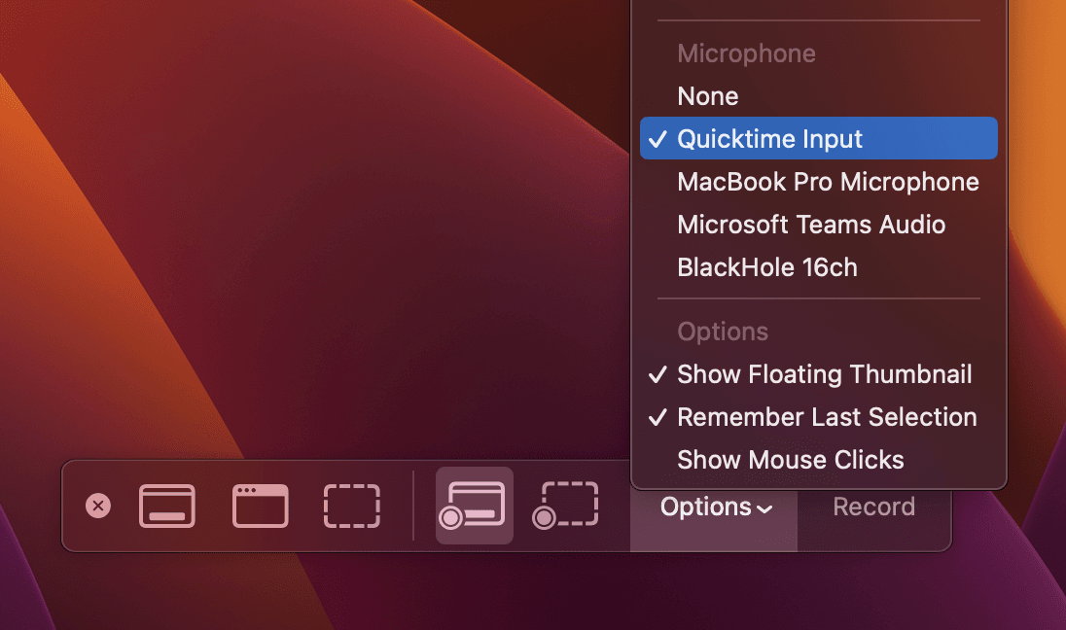Choose Microsoft Teams Audio input
The image size is (1066, 630).
pyautogui.click(x=811, y=225)
